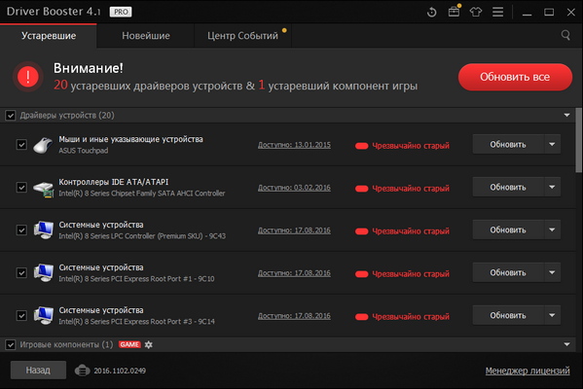This screenshot has width=583, height=389.
Task: Click Обновить for SATA AHCI Controller
Action: coord(508,187)
